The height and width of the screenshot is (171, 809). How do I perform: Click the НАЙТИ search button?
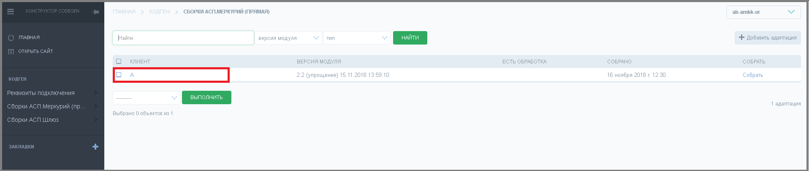(x=410, y=38)
